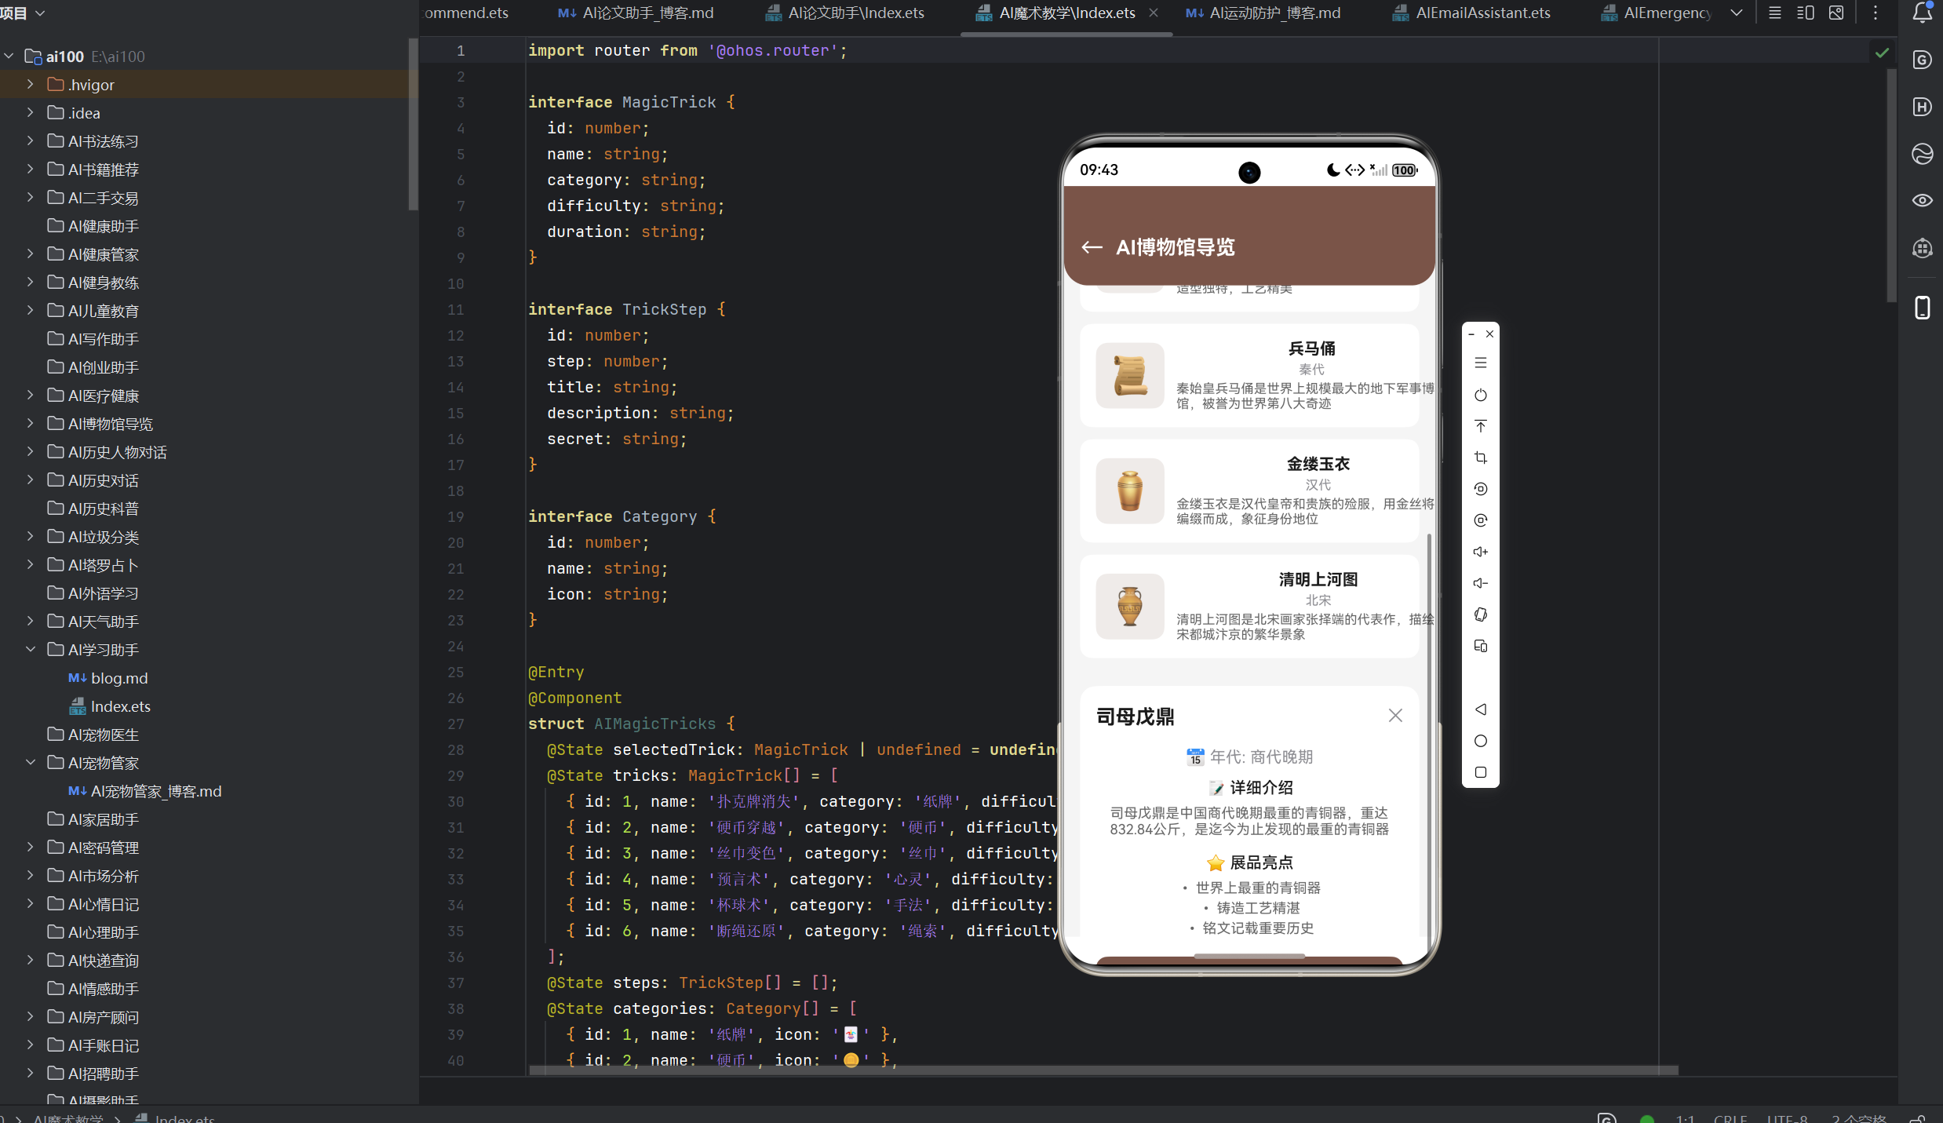The width and height of the screenshot is (1943, 1123).
Task: Rotate the emulator screen counterclockwise
Action: tap(1480, 489)
